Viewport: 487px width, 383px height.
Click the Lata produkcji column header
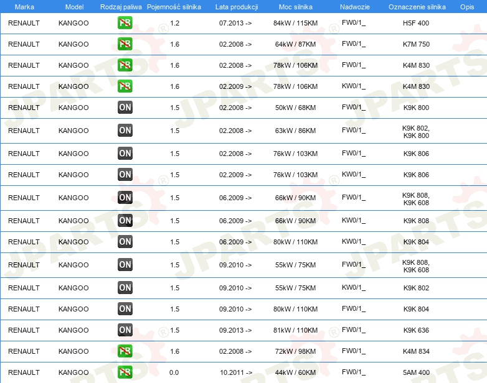pos(237,7)
